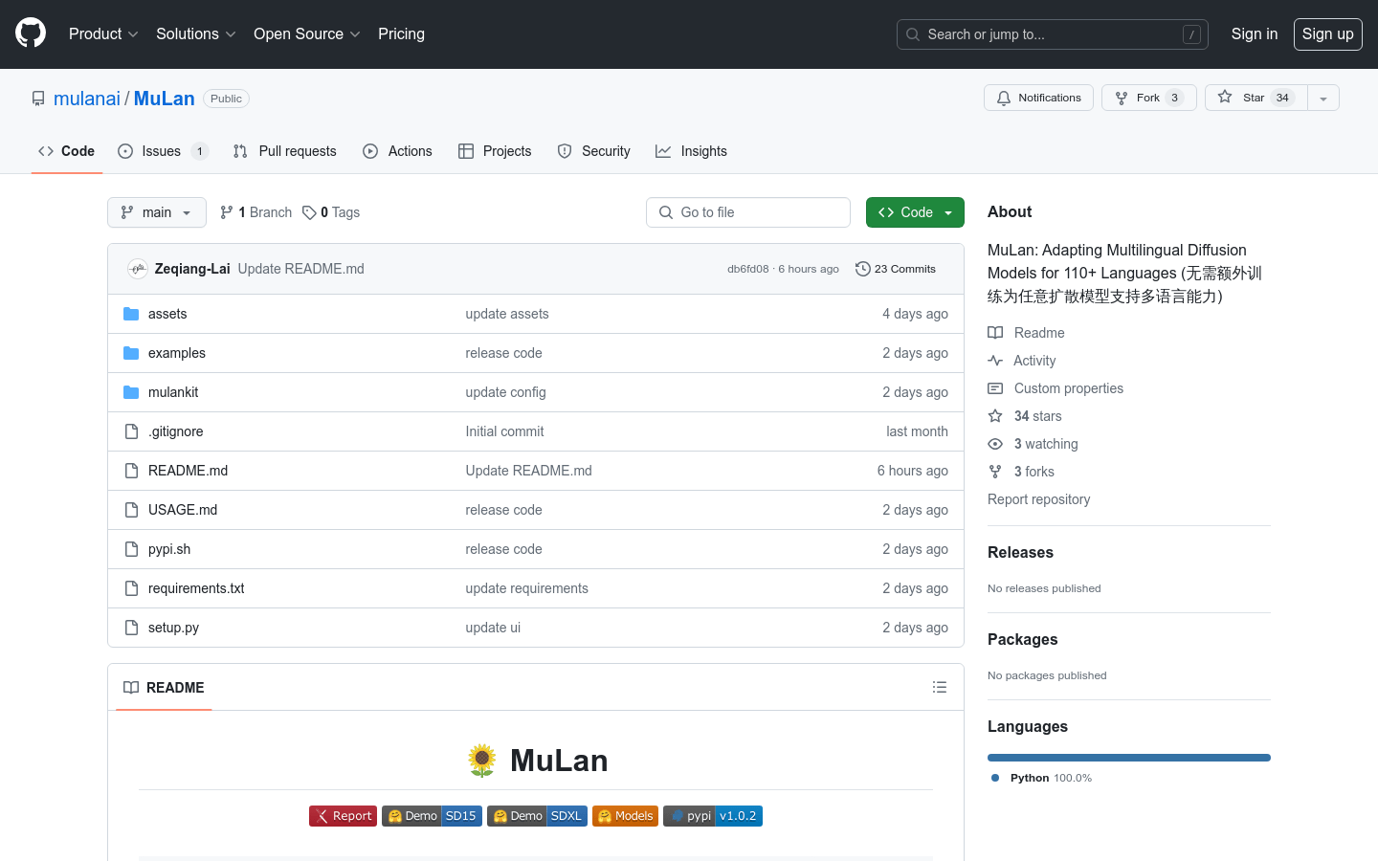
Task: Click the branch icon next to 1 Branch
Action: (227, 212)
